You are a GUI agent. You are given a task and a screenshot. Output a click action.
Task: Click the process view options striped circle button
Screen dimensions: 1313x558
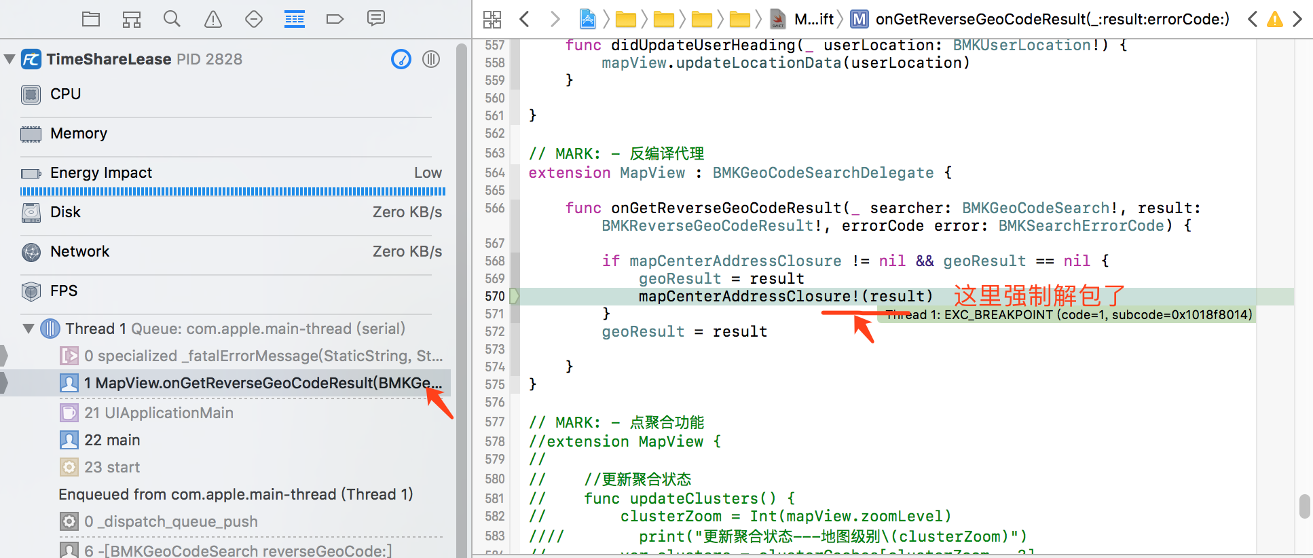(x=431, y=59)
